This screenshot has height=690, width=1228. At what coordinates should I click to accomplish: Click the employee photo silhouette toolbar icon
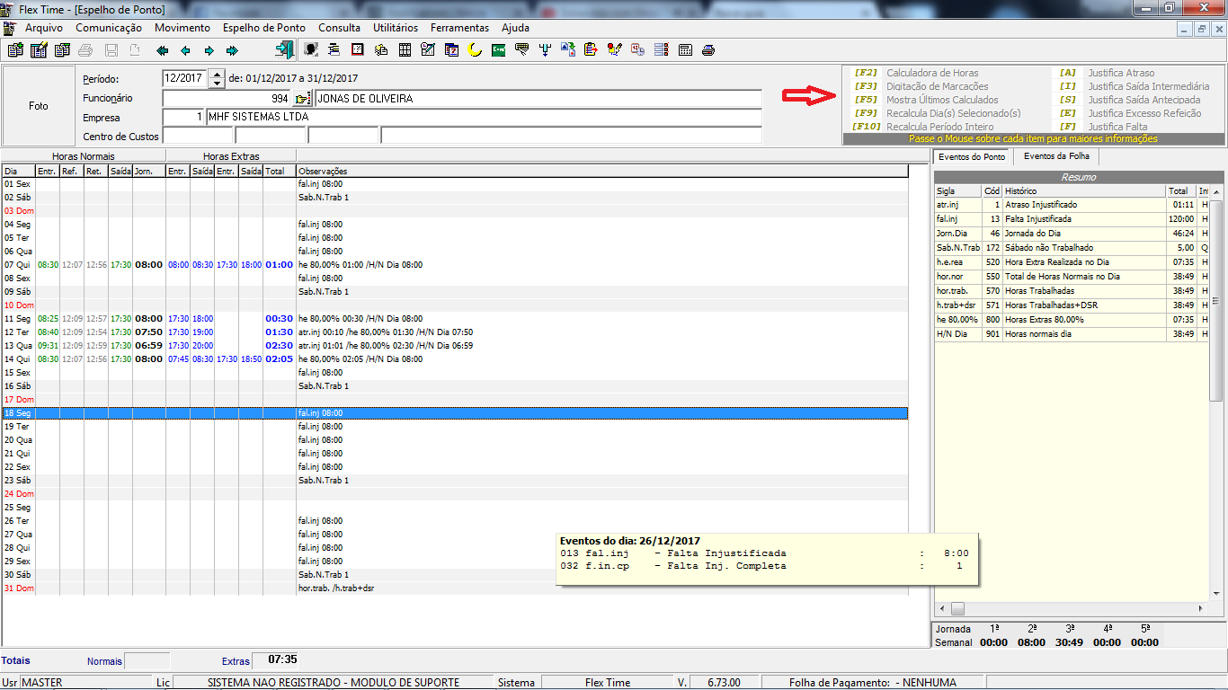coord(311,50)
